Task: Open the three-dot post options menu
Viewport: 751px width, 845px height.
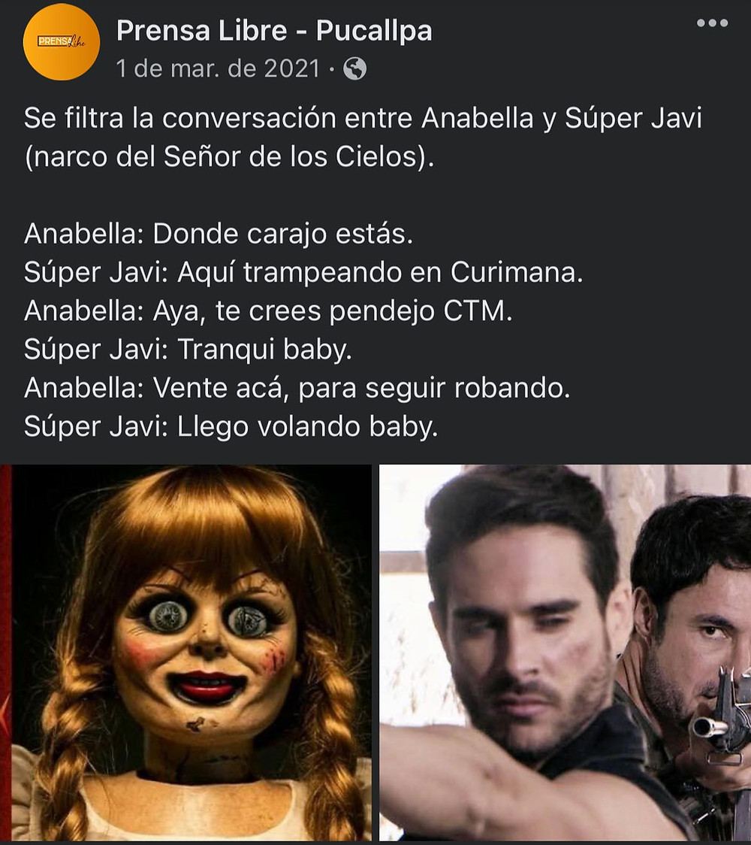Action: pos(712,23)
